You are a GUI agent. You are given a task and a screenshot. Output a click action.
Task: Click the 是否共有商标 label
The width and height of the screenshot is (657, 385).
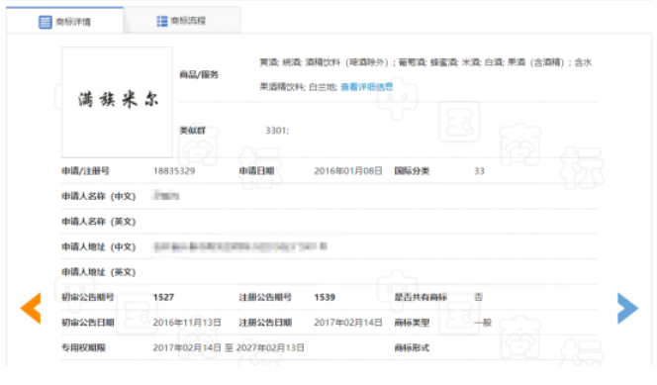(421, 297)
